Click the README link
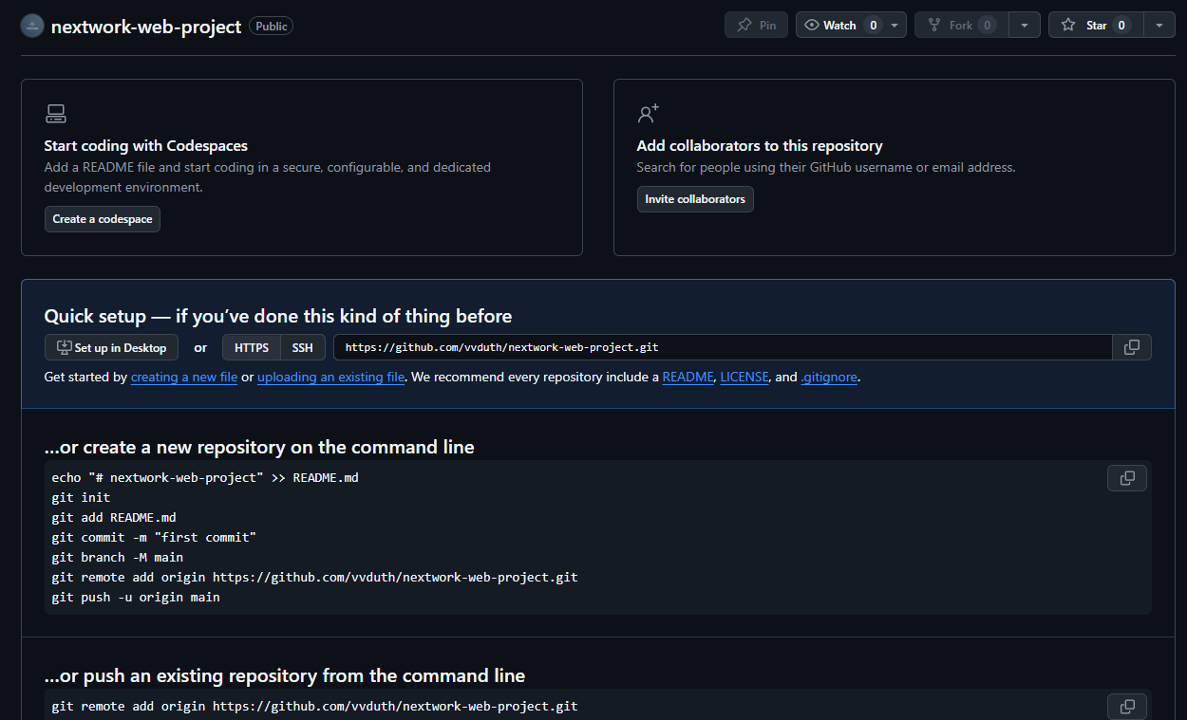The height and width of the screenshot is (720, 1187). click(x=688, y=377)
